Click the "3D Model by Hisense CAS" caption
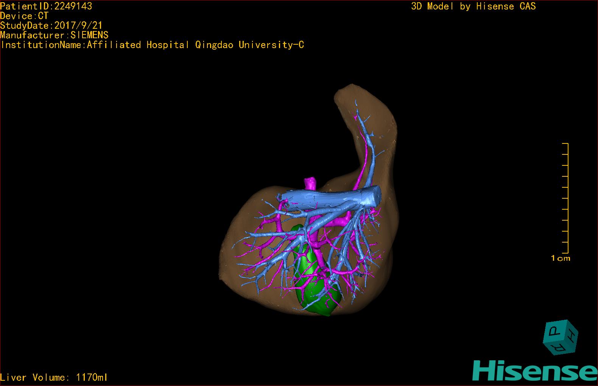This screenshot has height=386, width=598. [x=473, y=6]
